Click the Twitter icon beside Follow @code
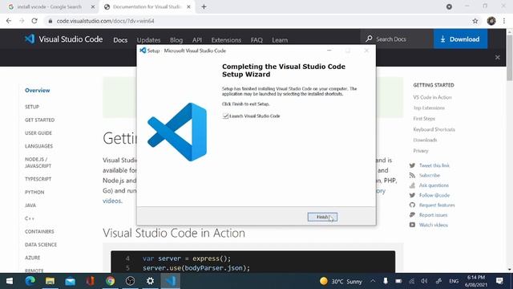 (412, 195)
